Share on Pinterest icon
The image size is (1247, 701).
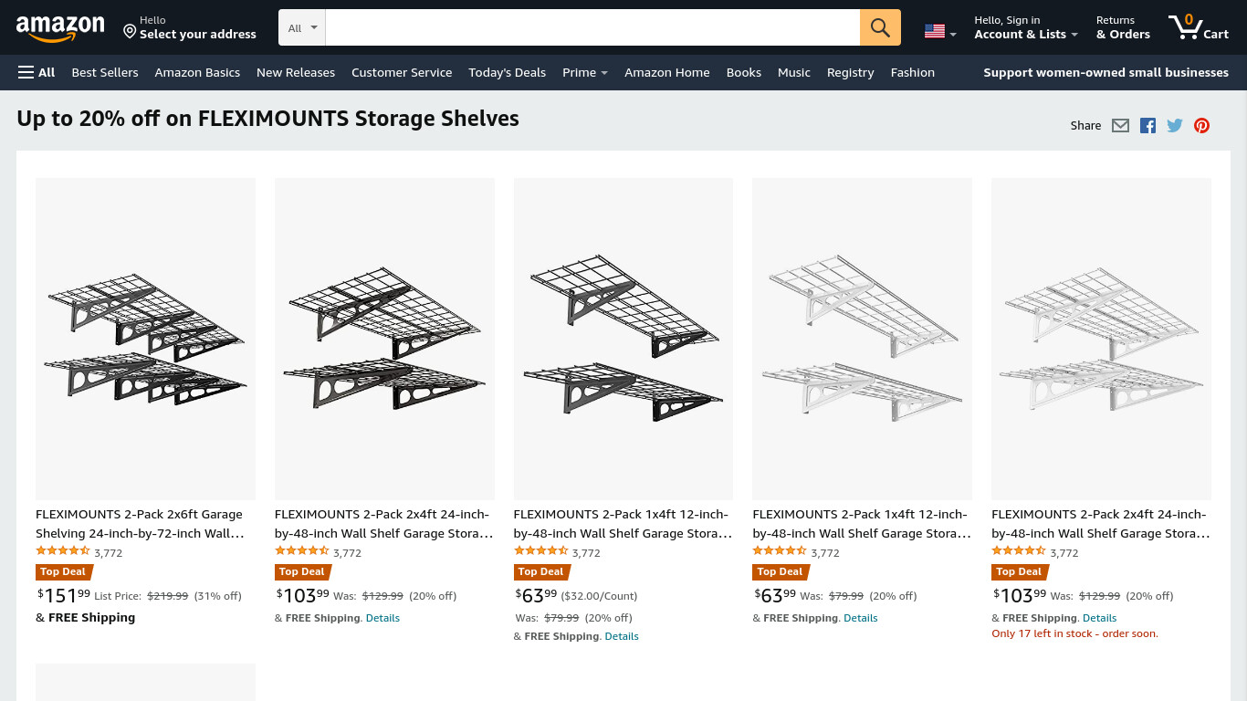coord(1201,126)
